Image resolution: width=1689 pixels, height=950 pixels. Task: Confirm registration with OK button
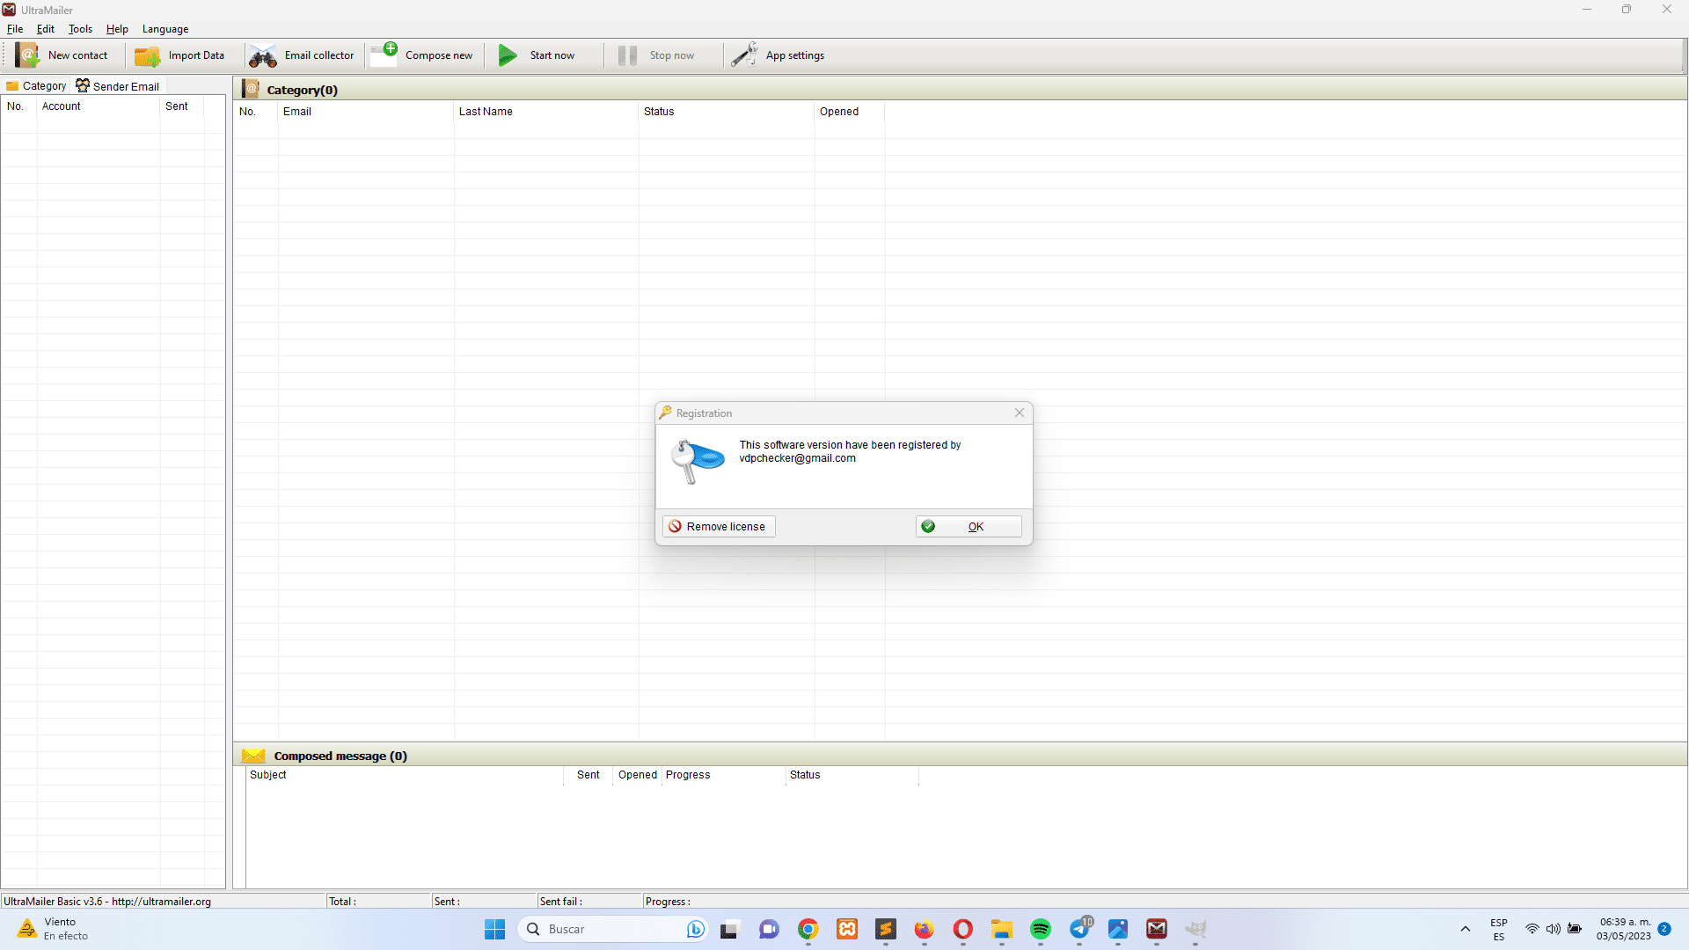tap(968, 527)
